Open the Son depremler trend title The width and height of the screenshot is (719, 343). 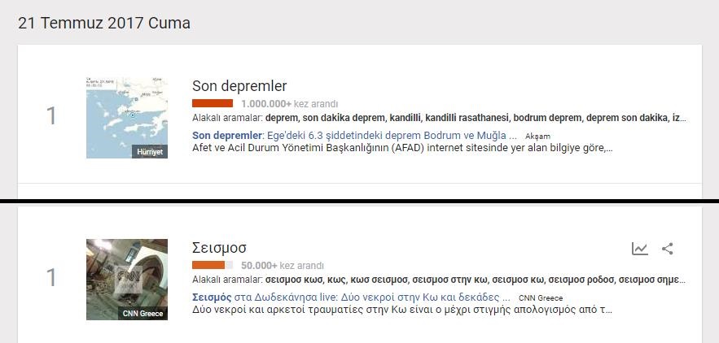point(239,86)
